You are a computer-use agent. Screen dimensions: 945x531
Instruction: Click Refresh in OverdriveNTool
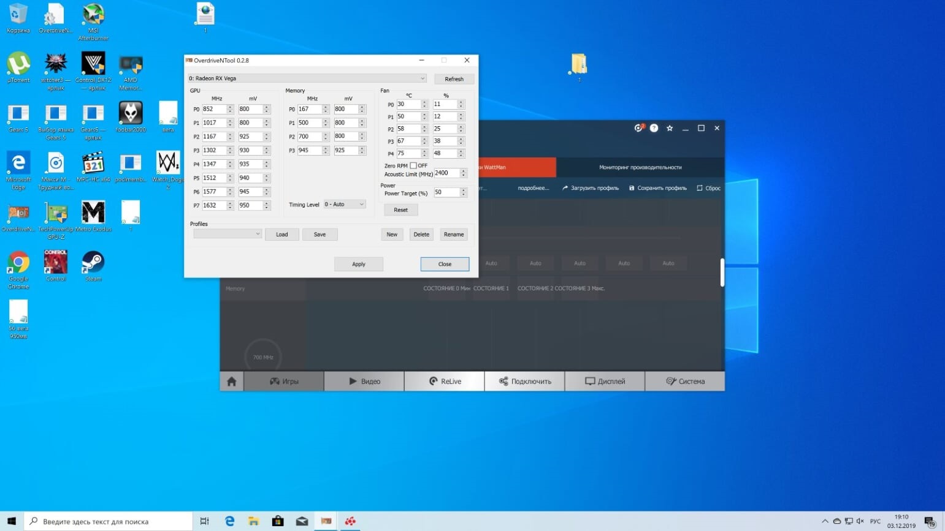tap(454, 79)
